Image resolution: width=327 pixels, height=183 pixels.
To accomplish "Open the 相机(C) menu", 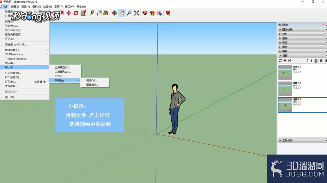I will (x=37, y=7).
